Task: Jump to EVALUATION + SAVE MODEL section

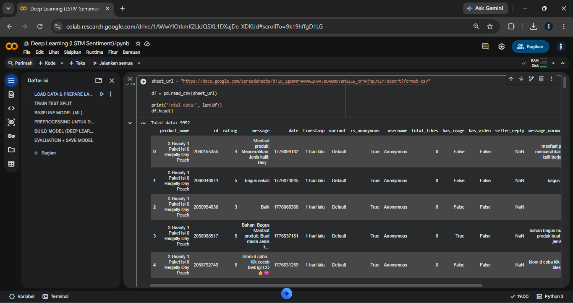Action: click(64, 140)
